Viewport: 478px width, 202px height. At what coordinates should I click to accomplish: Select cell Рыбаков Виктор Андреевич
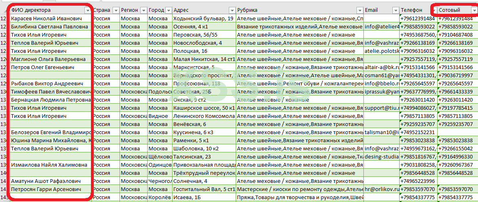(51, 83)
